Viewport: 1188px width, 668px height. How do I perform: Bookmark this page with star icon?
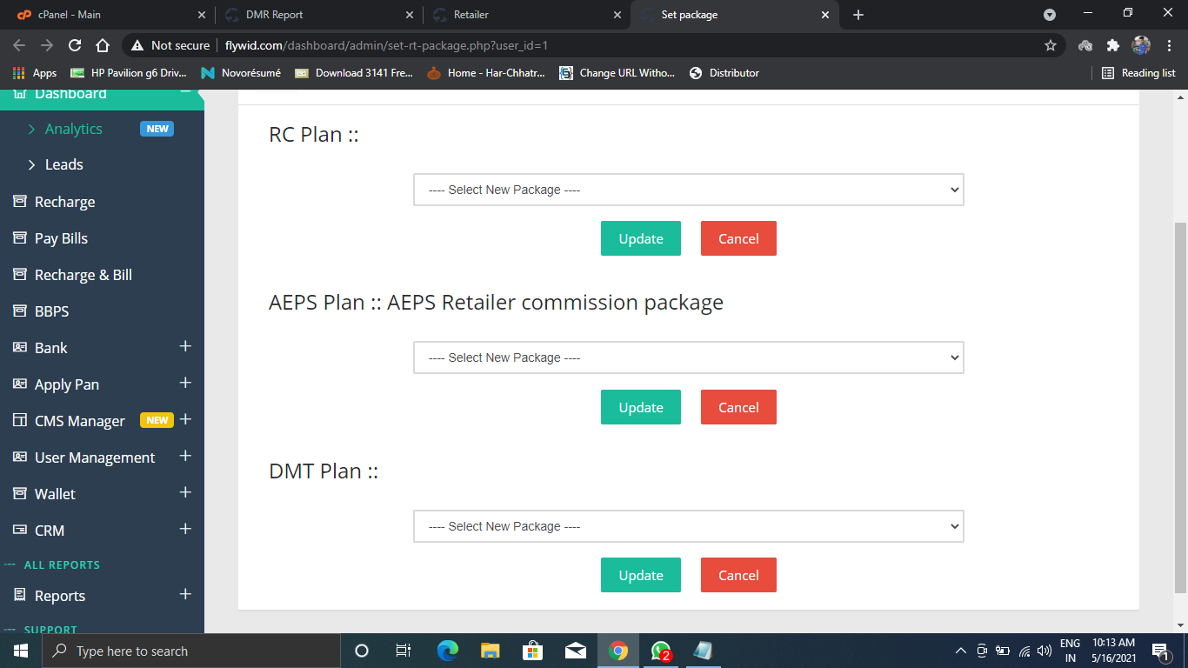[x=1050, y=45]
